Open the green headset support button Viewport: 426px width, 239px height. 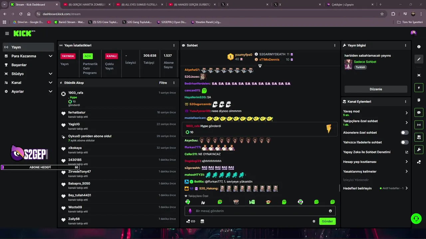[416, 218]
